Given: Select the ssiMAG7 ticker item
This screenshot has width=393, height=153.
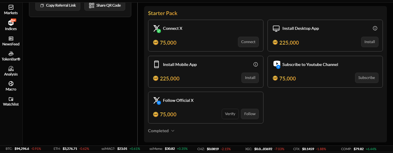Looking at the screenshot, I should (120, 149).
